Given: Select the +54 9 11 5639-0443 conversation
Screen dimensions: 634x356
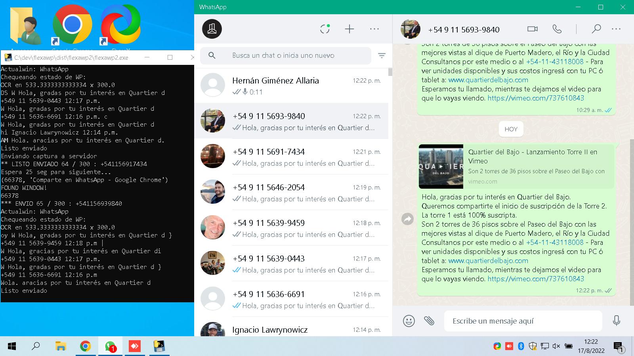Looking at the screenshot, I should click(291, 263).
